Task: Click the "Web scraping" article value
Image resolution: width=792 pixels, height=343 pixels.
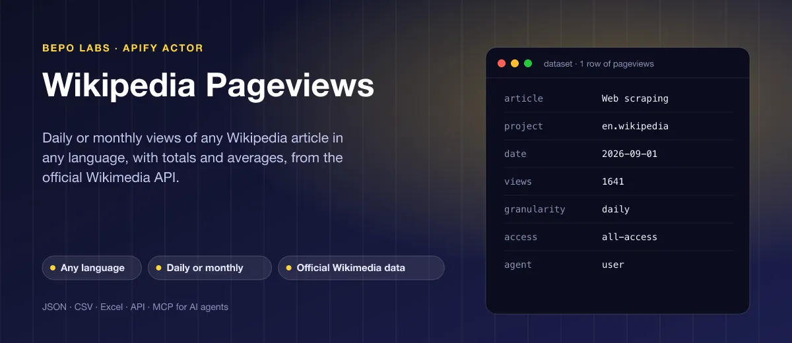Action: point(635,98)
